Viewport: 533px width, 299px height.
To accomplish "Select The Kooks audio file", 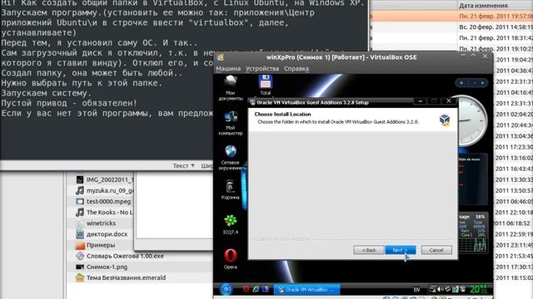I will pos(109,213).
